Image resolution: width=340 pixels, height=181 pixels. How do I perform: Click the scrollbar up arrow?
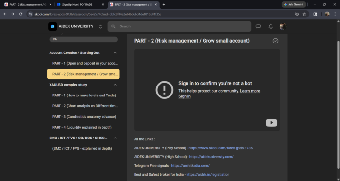pos(338,21)
